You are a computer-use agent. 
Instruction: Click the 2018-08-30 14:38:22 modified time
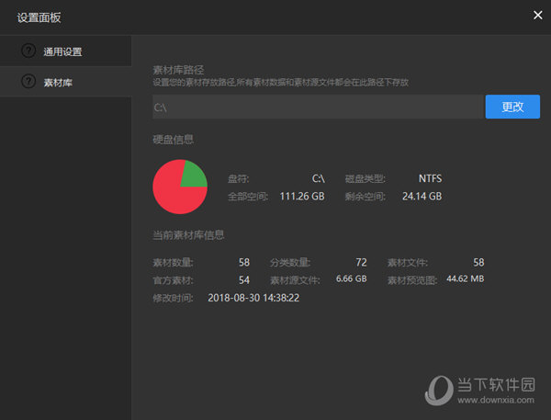point(253,298)
